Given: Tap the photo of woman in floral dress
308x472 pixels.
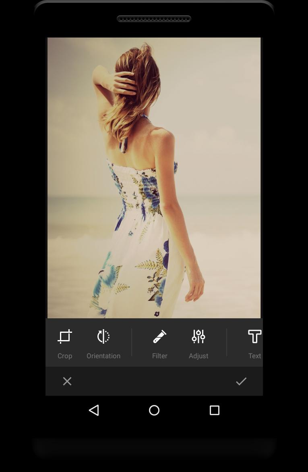Looking at the screenshot, I should tap(154, 178).
